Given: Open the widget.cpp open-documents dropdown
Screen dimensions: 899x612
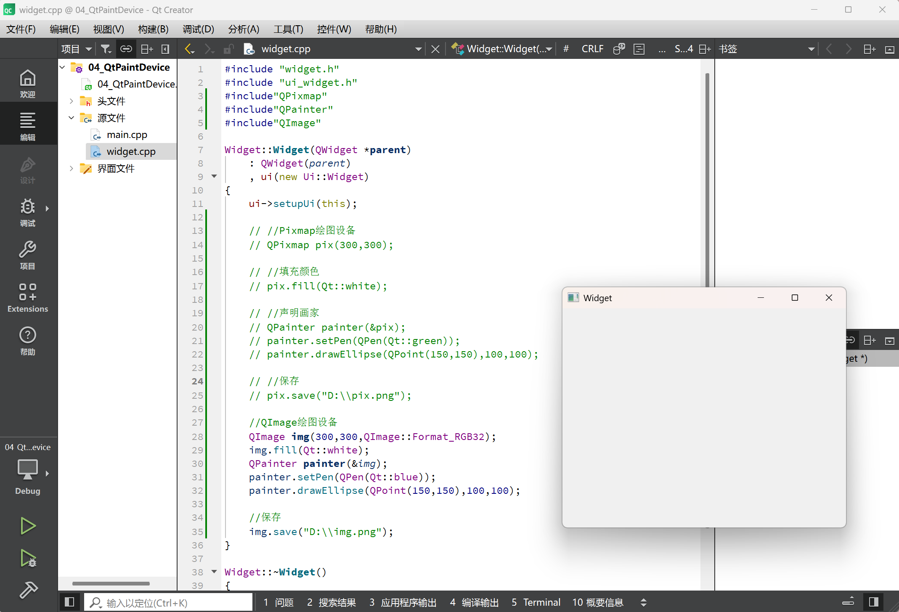Looking at the screenshot, I should (x=418, y=49).
